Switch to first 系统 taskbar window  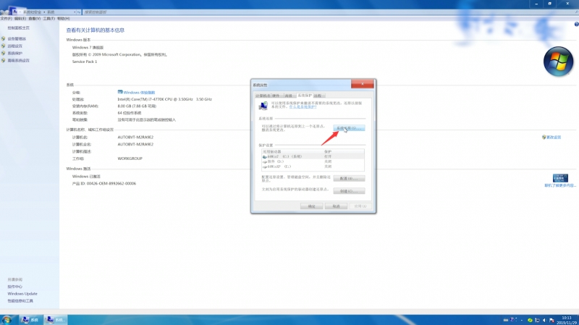(x=30, y=320)
